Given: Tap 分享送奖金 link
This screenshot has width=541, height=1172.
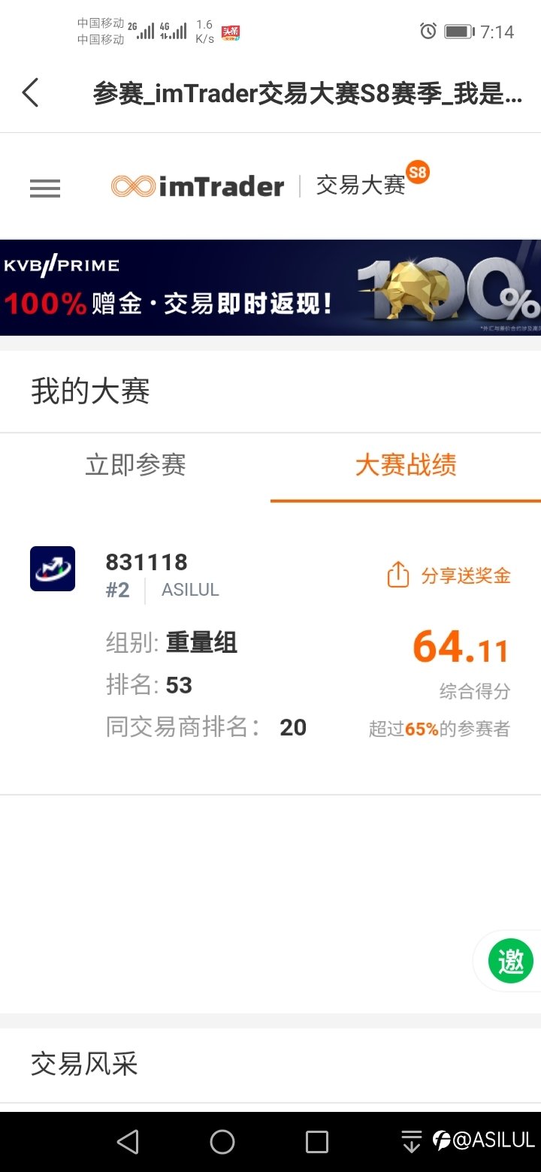Looking at the screenshot, I should [466, 575].
